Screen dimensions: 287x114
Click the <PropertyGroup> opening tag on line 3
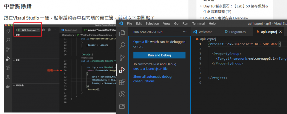(226, 54)
